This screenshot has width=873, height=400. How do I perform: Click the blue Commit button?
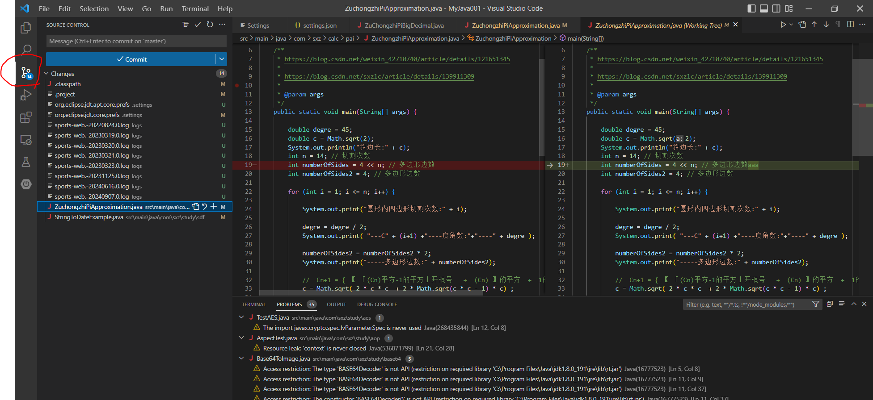[x=131, y=59]
